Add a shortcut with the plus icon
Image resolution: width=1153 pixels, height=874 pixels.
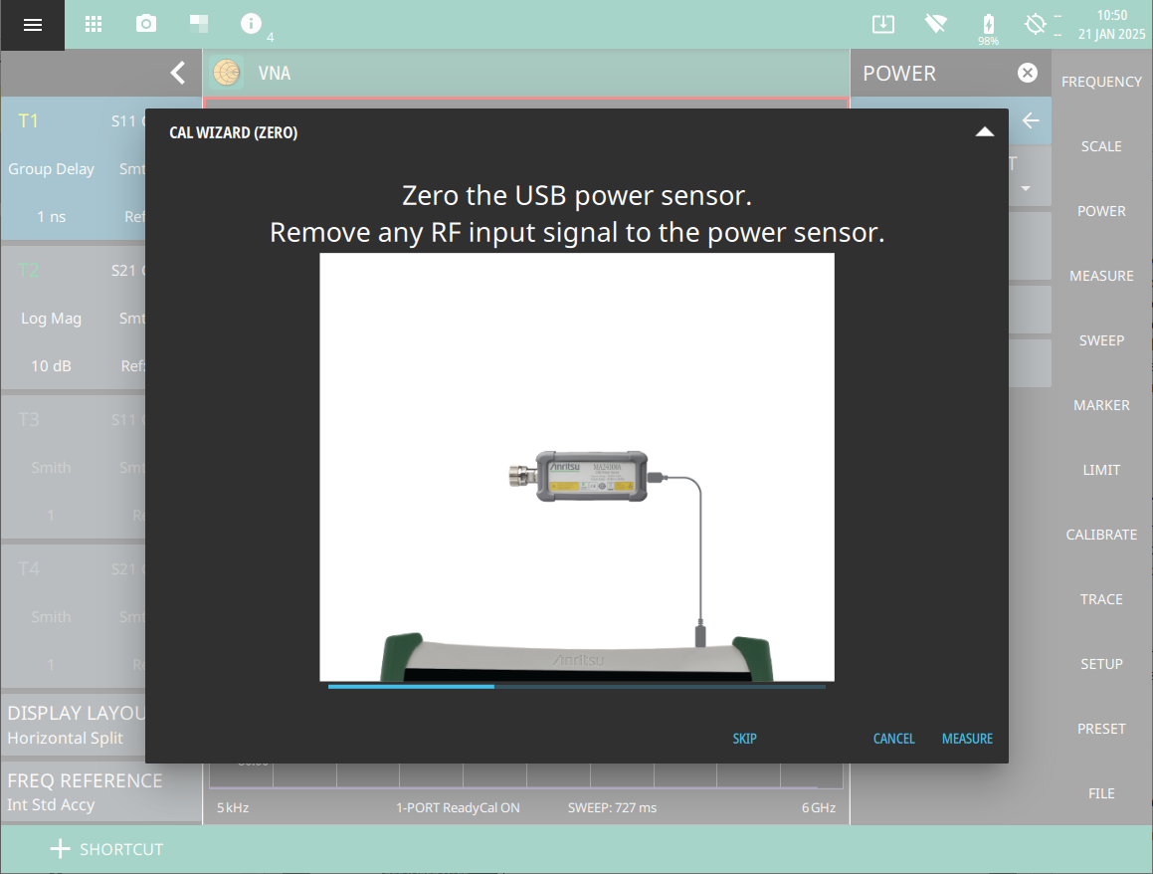(x=61, y=849)
